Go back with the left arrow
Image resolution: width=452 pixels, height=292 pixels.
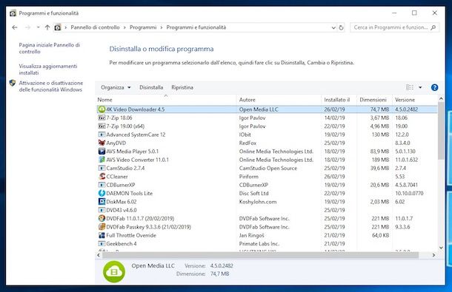tap(15, 27)
